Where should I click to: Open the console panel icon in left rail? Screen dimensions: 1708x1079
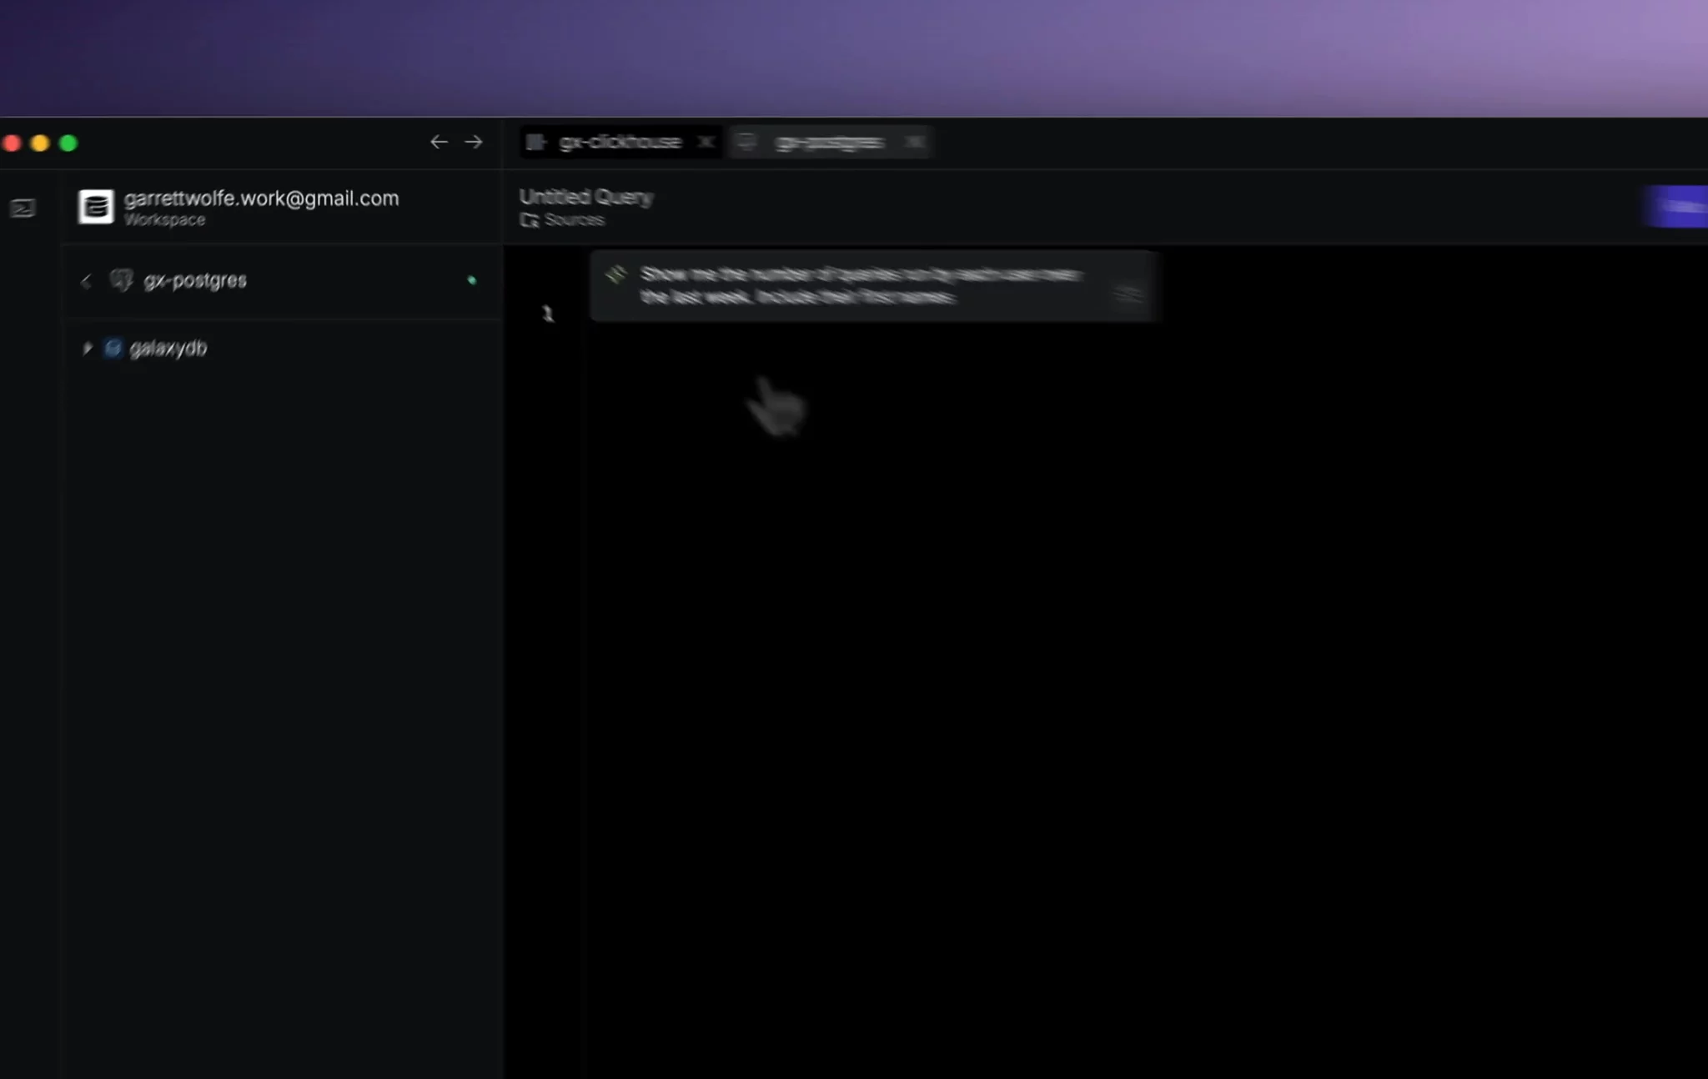point(23,208)
